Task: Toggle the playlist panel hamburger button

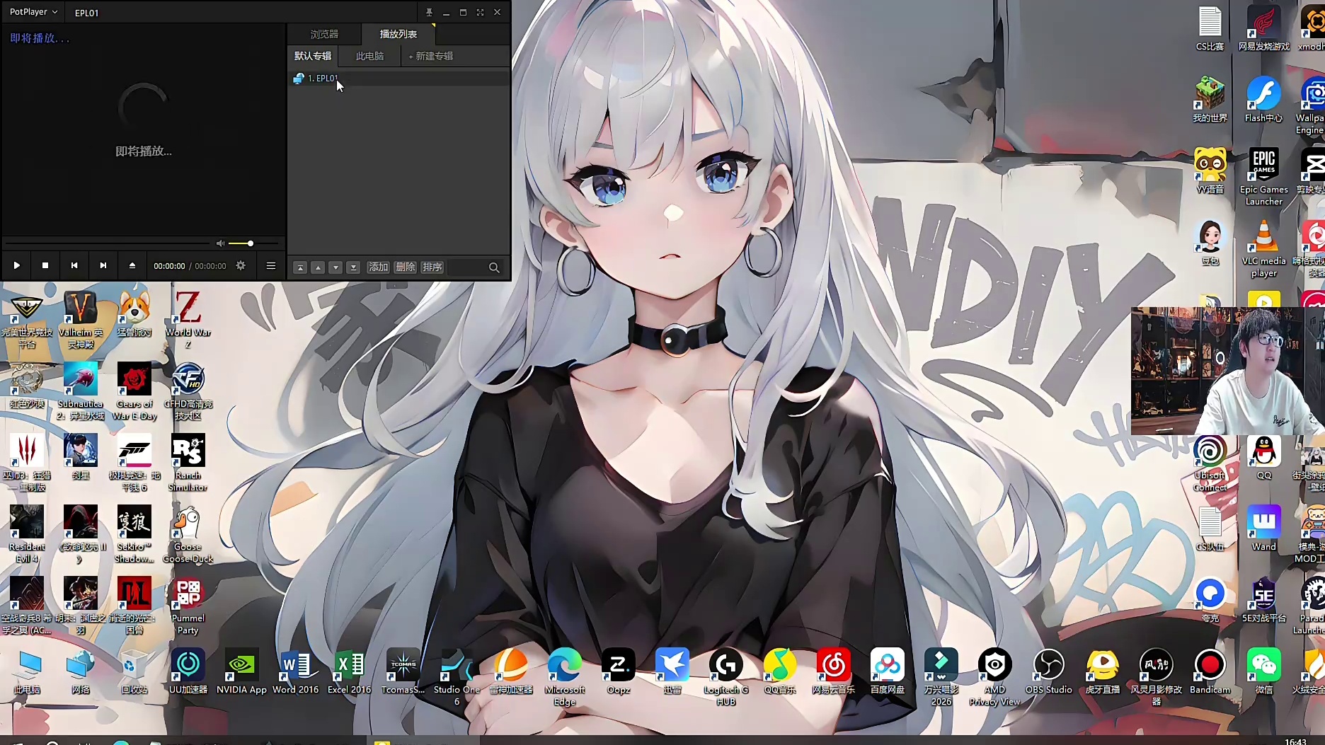Action: click(x=270, y=265)
